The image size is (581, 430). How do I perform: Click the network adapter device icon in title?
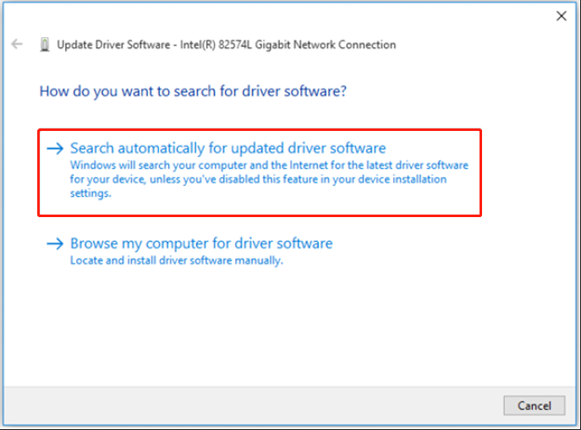[45, 45]
